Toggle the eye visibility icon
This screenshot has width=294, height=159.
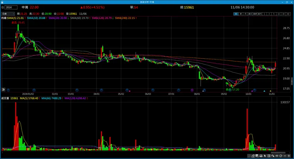click(277, 156)
